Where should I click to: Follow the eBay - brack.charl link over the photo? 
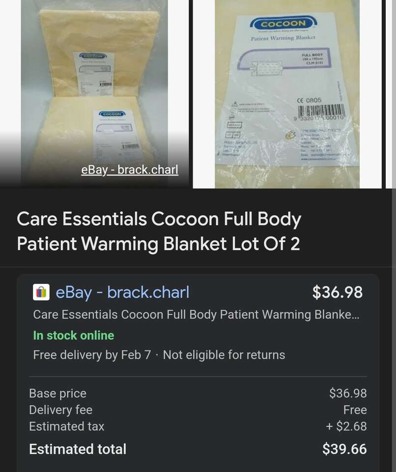pos(130,170)
